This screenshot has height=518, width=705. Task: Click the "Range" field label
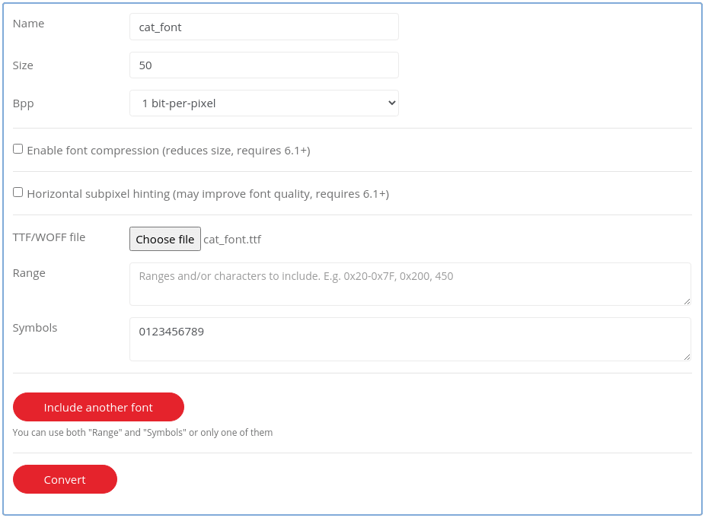point(29,273)
